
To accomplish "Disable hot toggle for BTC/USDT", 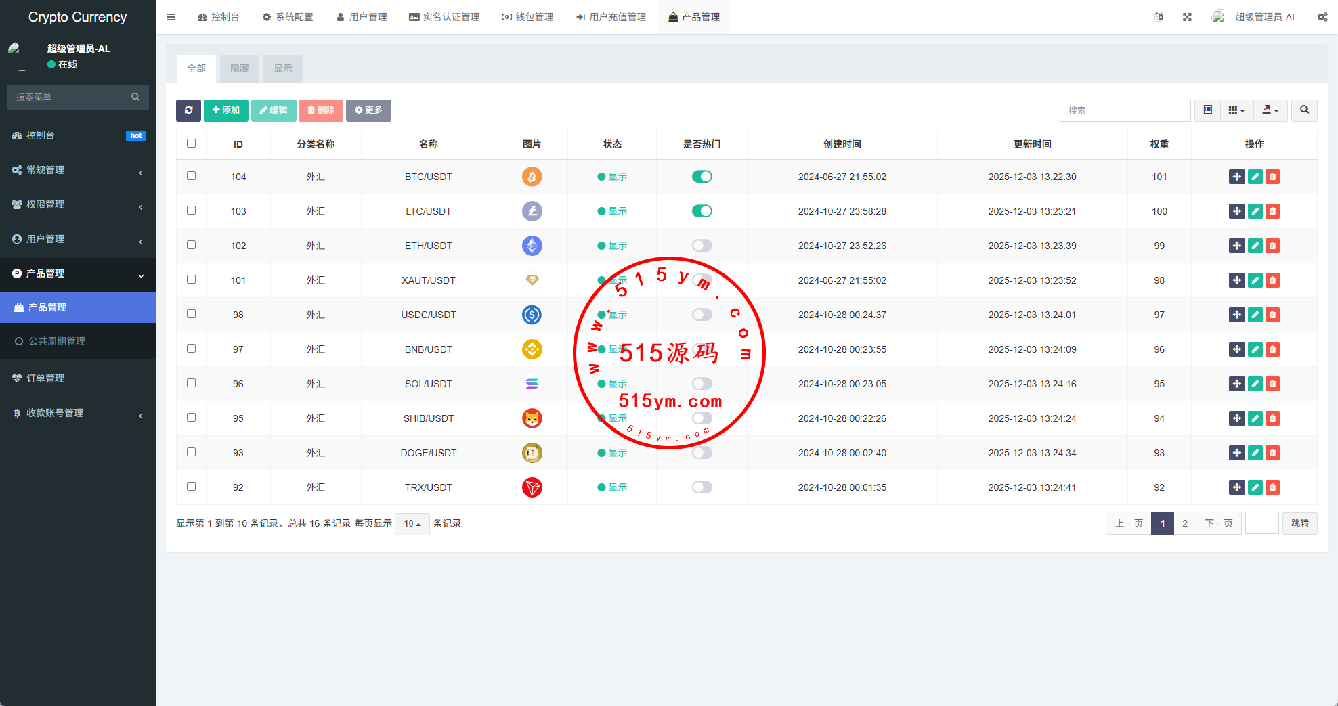I will (x=702, y=177).
